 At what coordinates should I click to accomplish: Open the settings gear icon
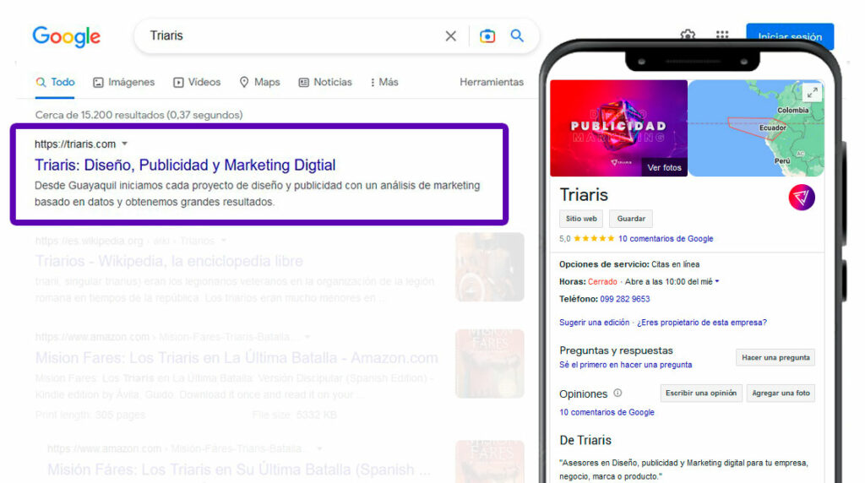pos(688,35)
